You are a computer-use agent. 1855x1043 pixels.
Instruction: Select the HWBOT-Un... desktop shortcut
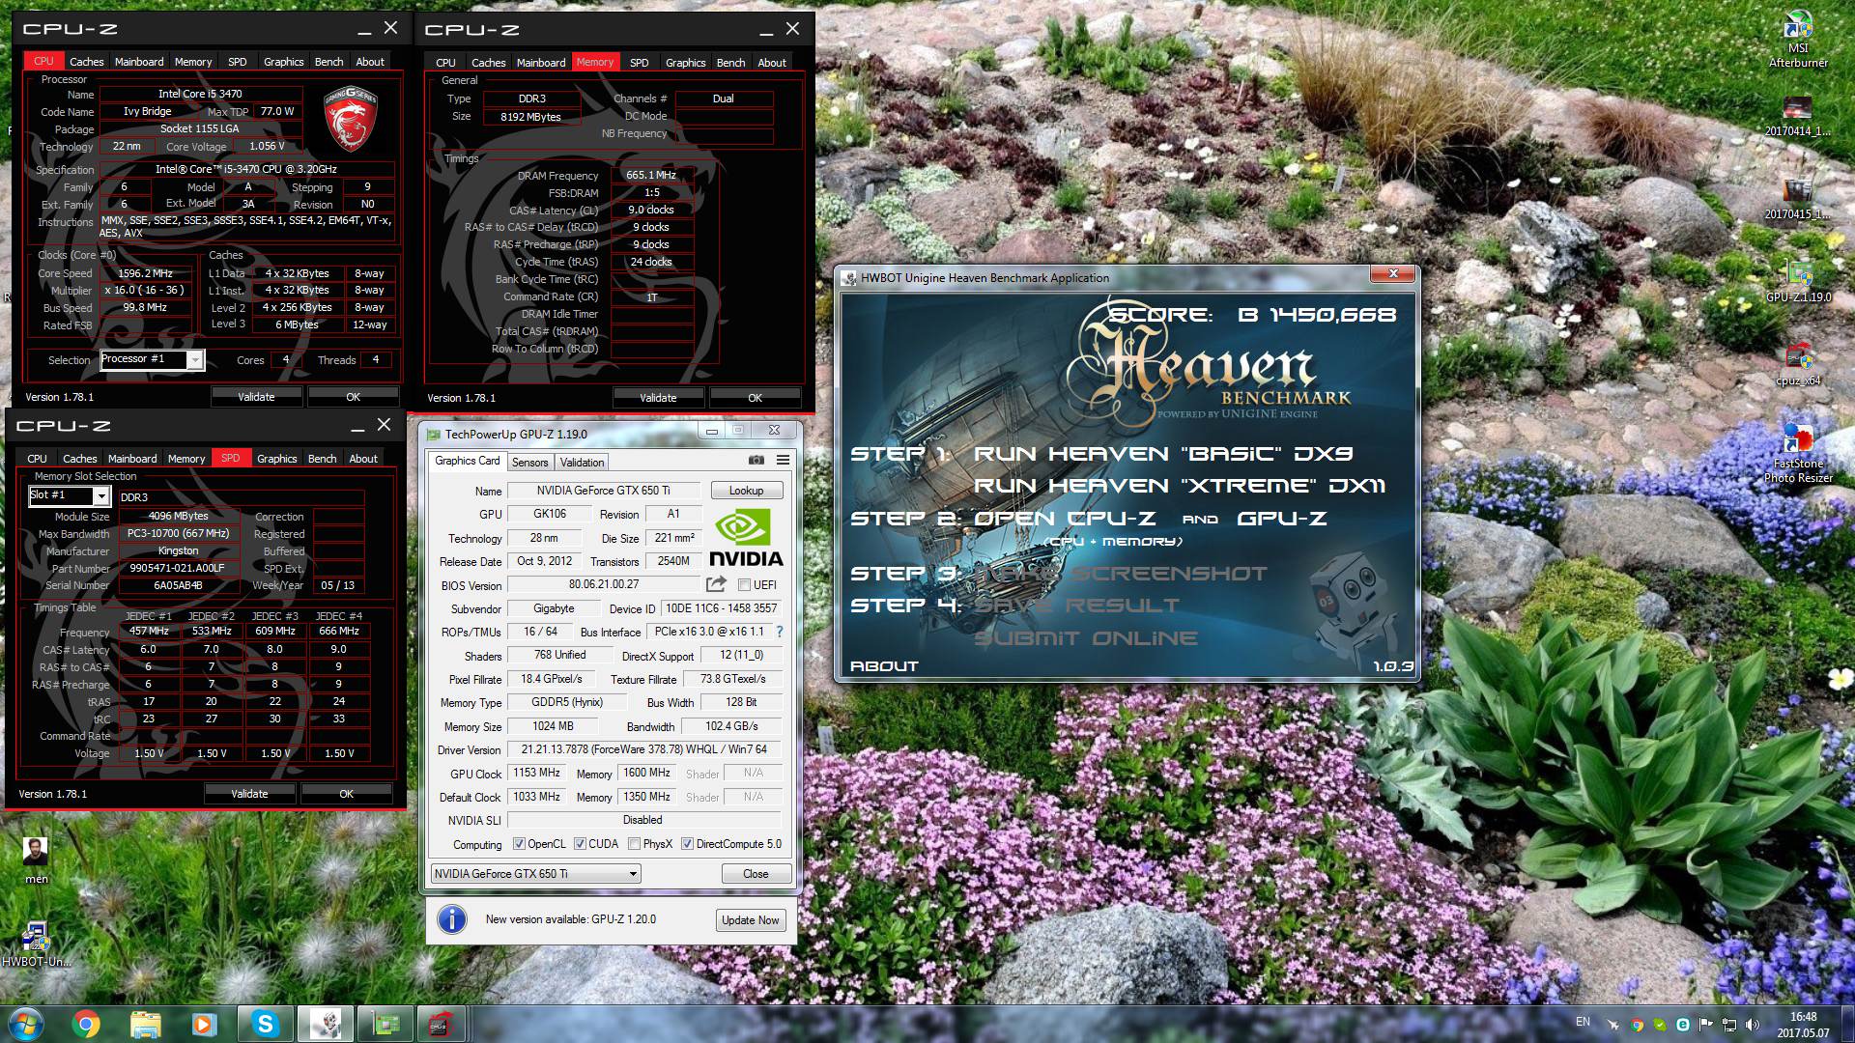tap(36, 944)
